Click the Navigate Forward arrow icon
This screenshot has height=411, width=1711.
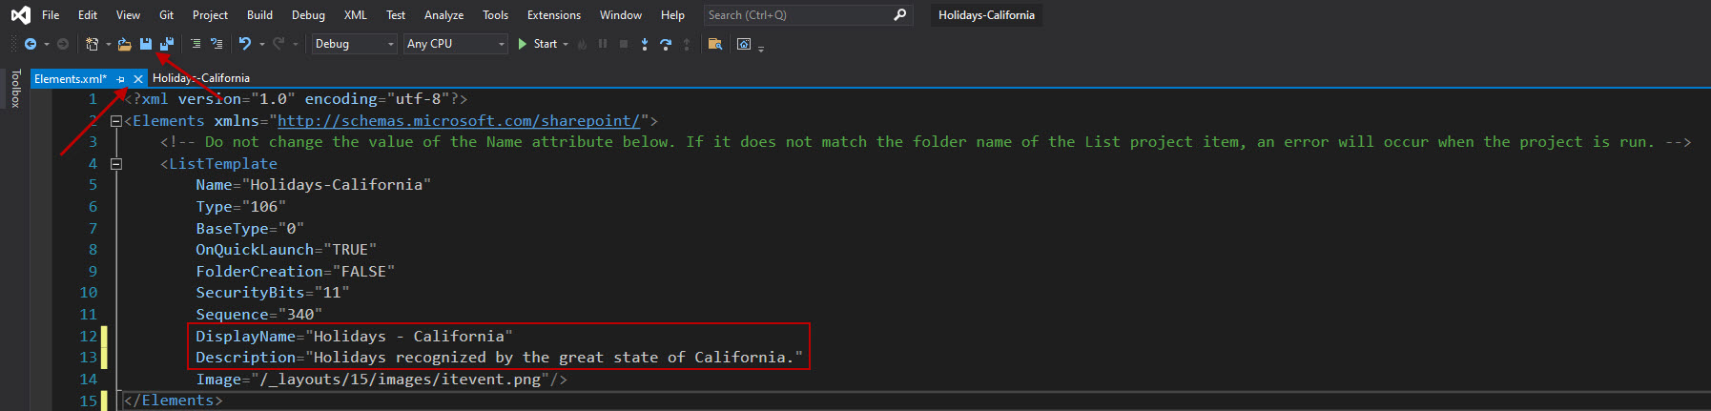pyautogui.click(x=63, y=44)
